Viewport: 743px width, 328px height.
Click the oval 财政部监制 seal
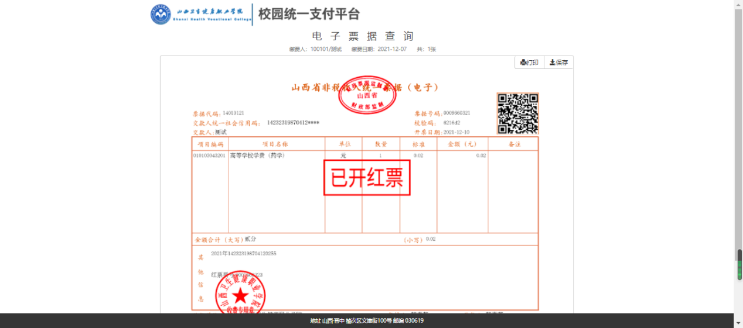(367, 95)
